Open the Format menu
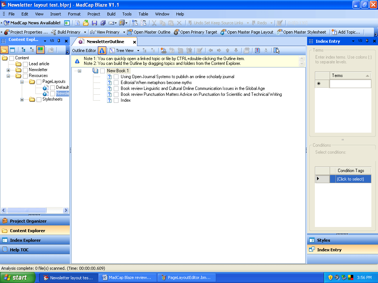 (x=74, y=14)
